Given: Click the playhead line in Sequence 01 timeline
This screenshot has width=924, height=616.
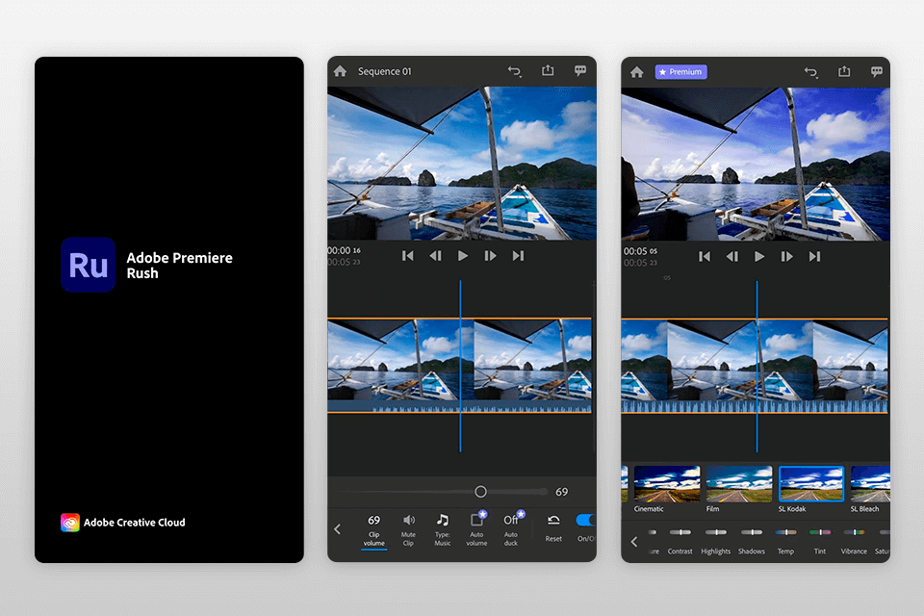Looking at the screenshot, I should pos(460,366).
